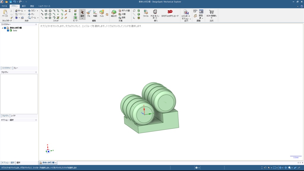Switch to Sketch mode icon

[x=75, y=11]
